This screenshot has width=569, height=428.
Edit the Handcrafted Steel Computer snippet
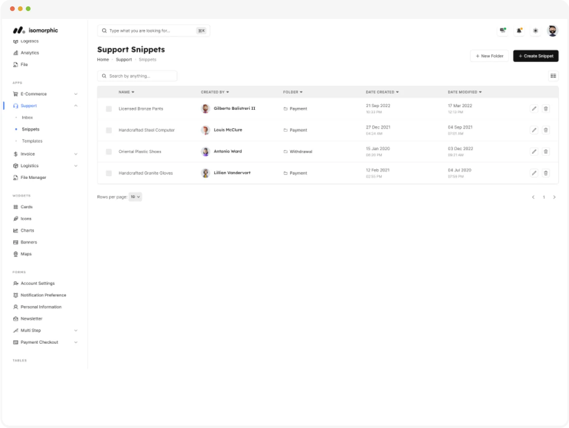tap(534, 130)
